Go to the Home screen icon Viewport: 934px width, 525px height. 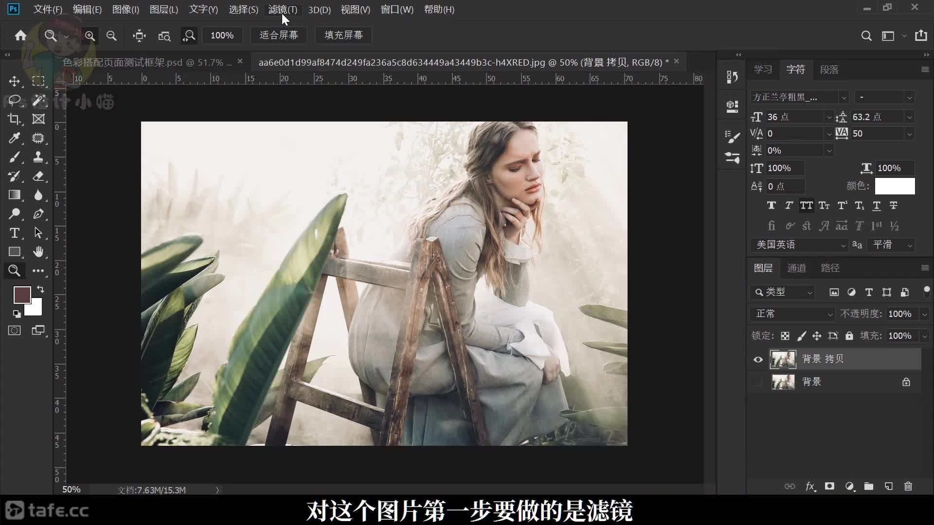pyautogui.click(x=20, y=35)
